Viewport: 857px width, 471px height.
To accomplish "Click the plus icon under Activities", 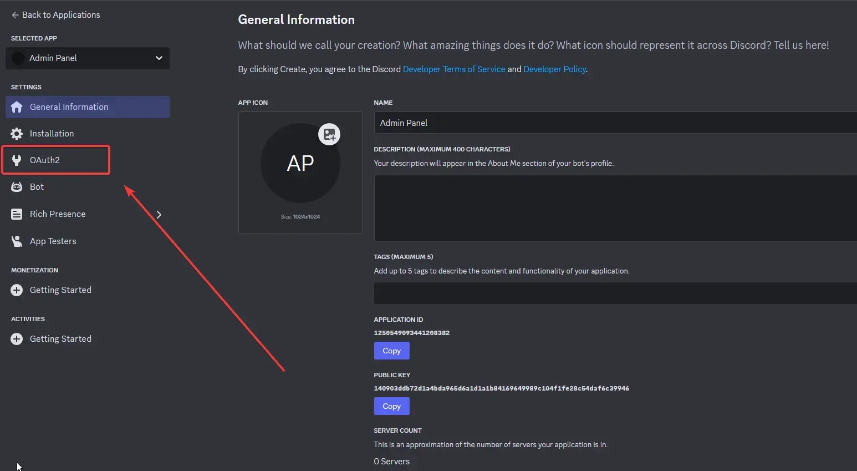I will (17, 339).
